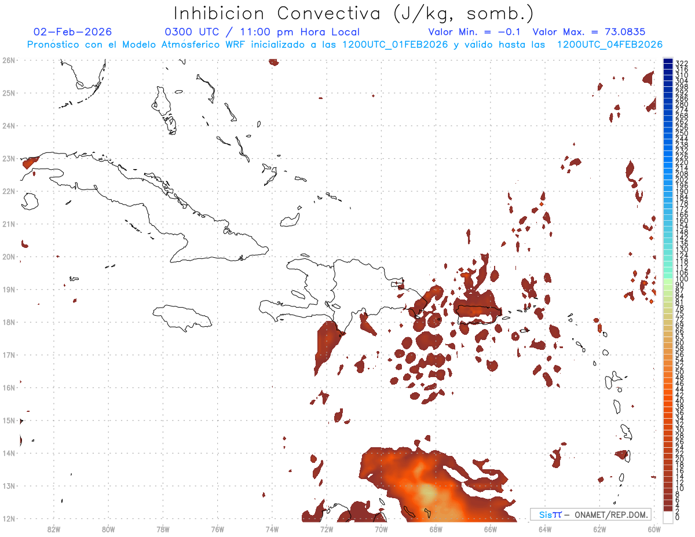Click latitude label 24N
This screenshot has height=537, width=695.
tap(9, 126)
